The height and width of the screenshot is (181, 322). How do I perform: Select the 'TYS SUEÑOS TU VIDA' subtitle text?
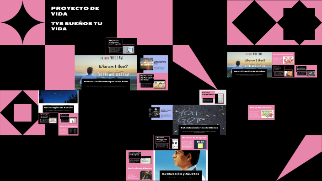[x=76, y=26]
